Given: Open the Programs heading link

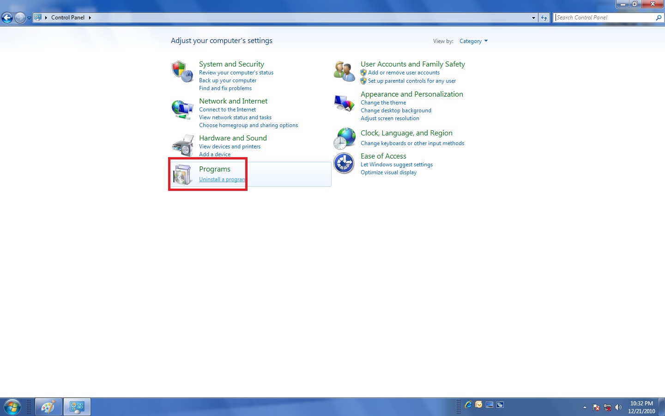Looking at the screenshot, I should [215, 169].
